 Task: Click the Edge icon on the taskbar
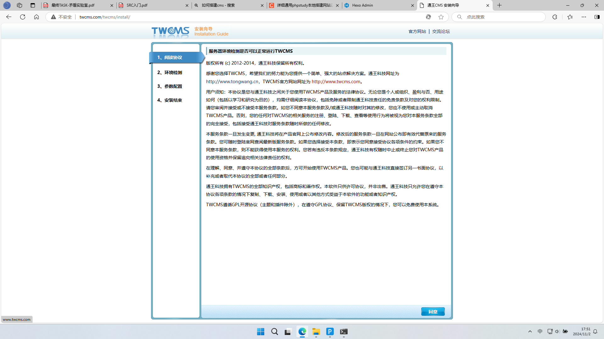[302, 332]
